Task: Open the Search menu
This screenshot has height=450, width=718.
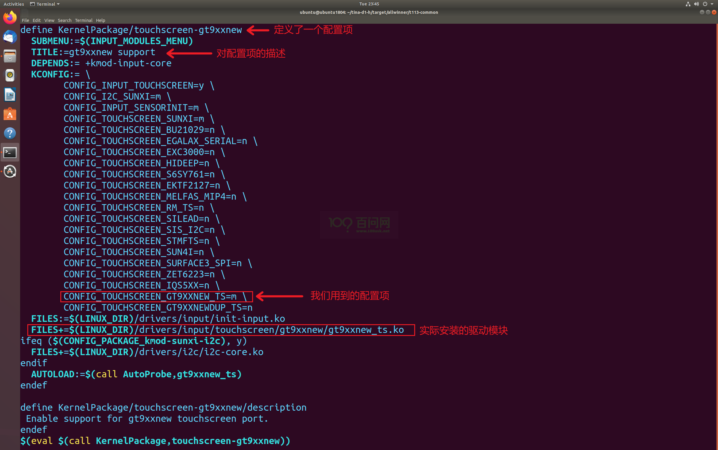Action: point(65,20)
